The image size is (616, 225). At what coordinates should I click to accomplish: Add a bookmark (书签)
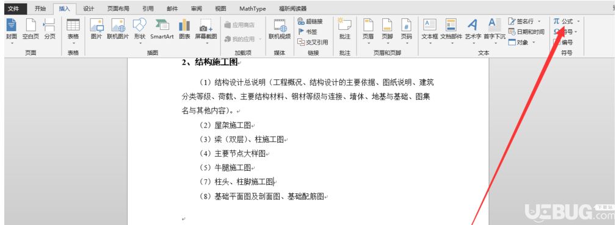click(x=307, y=32)
